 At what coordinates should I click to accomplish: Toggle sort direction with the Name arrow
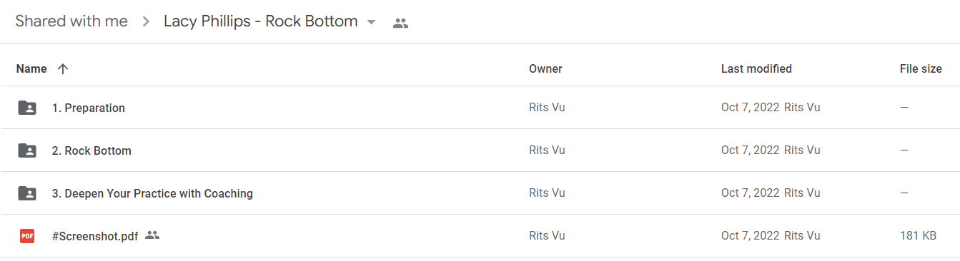click(63, 69)
